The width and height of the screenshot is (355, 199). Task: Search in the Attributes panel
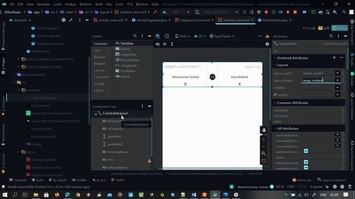(331, 36)
